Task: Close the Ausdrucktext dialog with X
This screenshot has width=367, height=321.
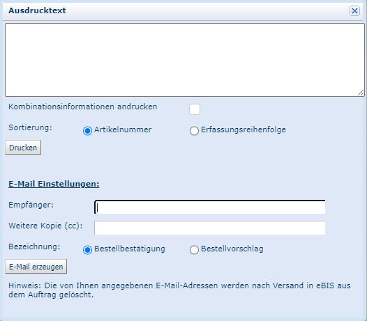Action: click(x=354, y=10)
